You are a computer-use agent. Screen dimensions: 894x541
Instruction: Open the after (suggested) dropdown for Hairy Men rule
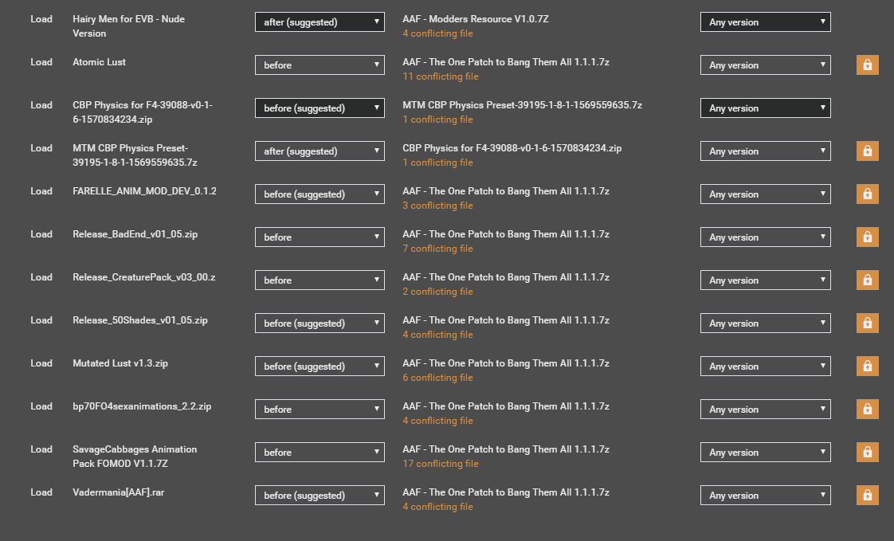[x=319, y=22]
